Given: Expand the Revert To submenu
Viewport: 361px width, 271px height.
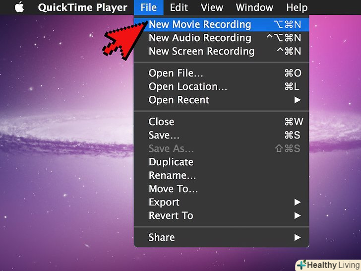Looking at the screenshot, I should coord(222,215).
